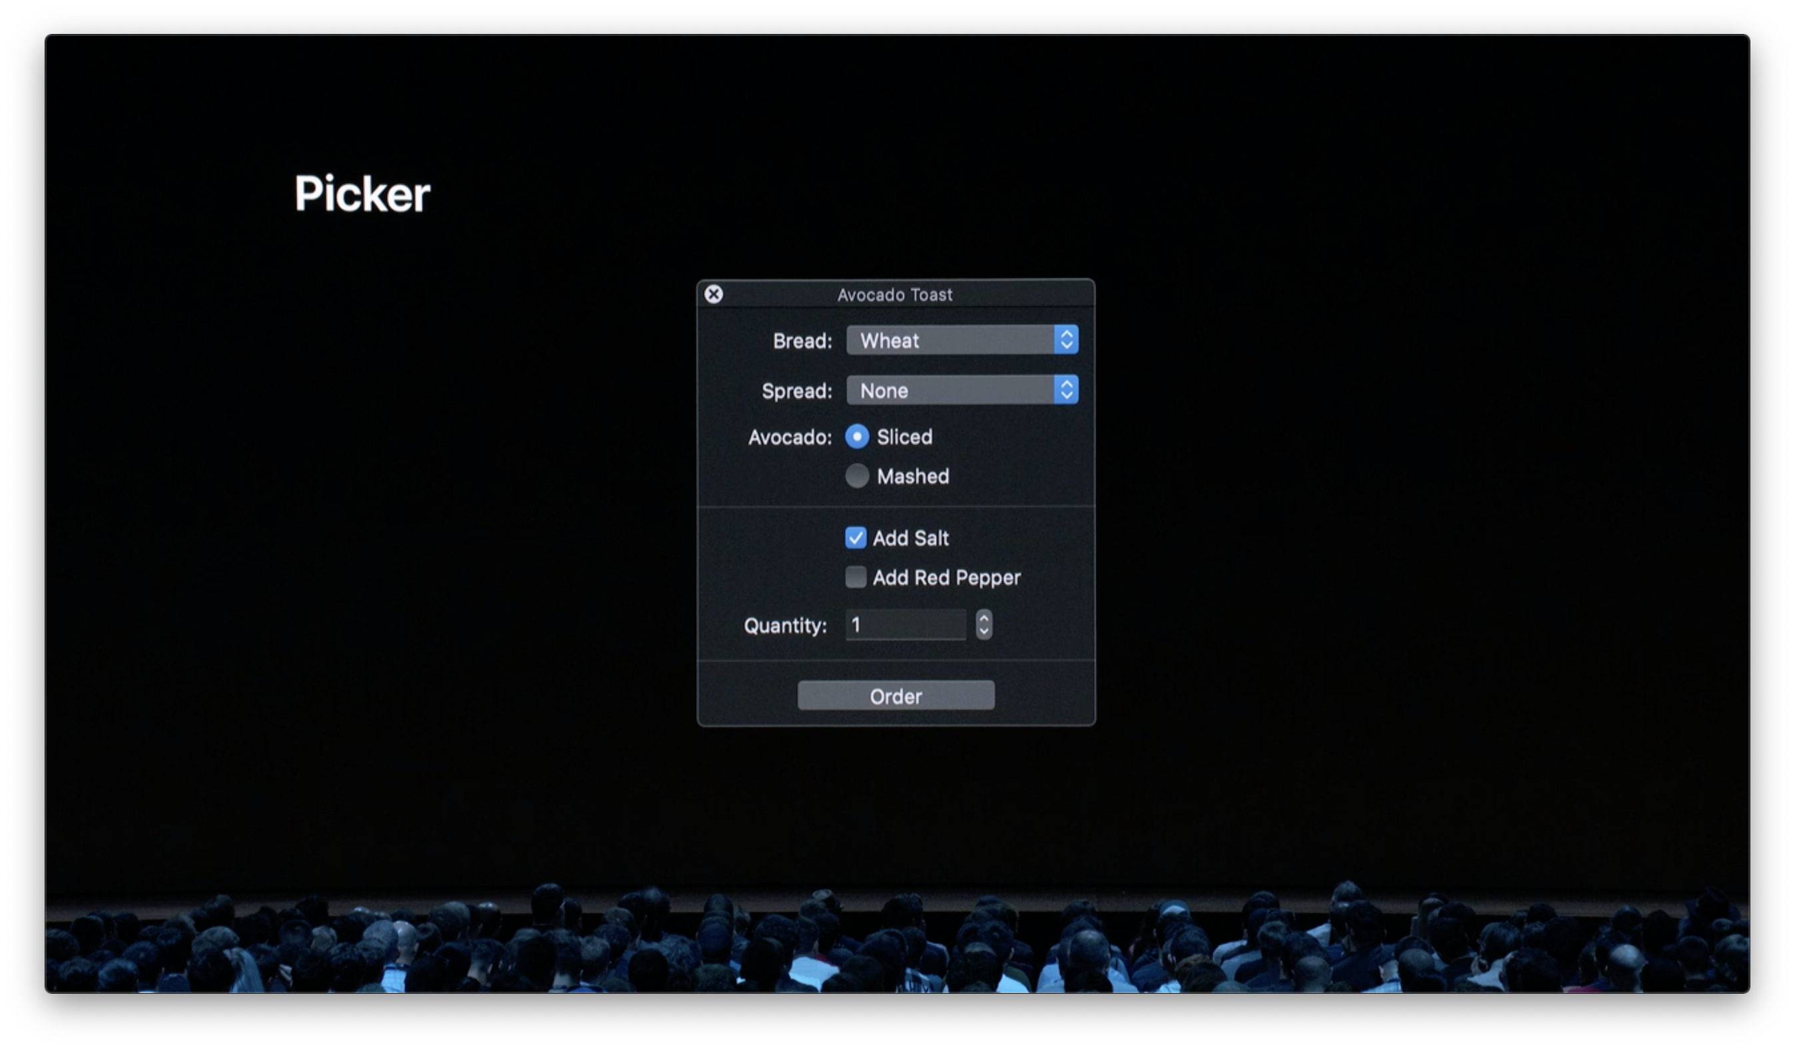Viewport: 1795px width, 1049px height.
Task: Place the avocado toast Order
Action: (x=896, y=696)
